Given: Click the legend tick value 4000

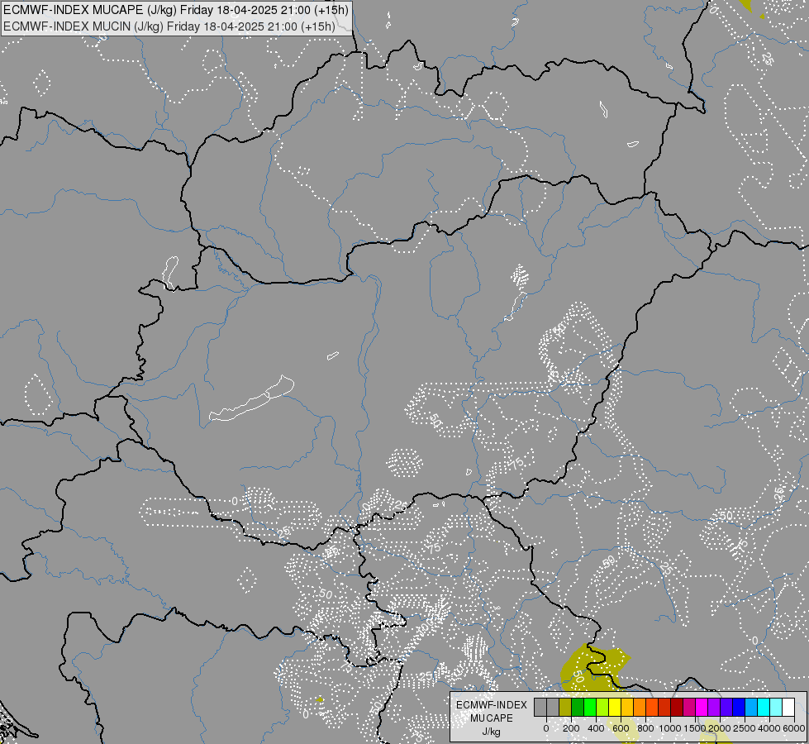Looking at the screenshot, I should (x=770, y=728).
